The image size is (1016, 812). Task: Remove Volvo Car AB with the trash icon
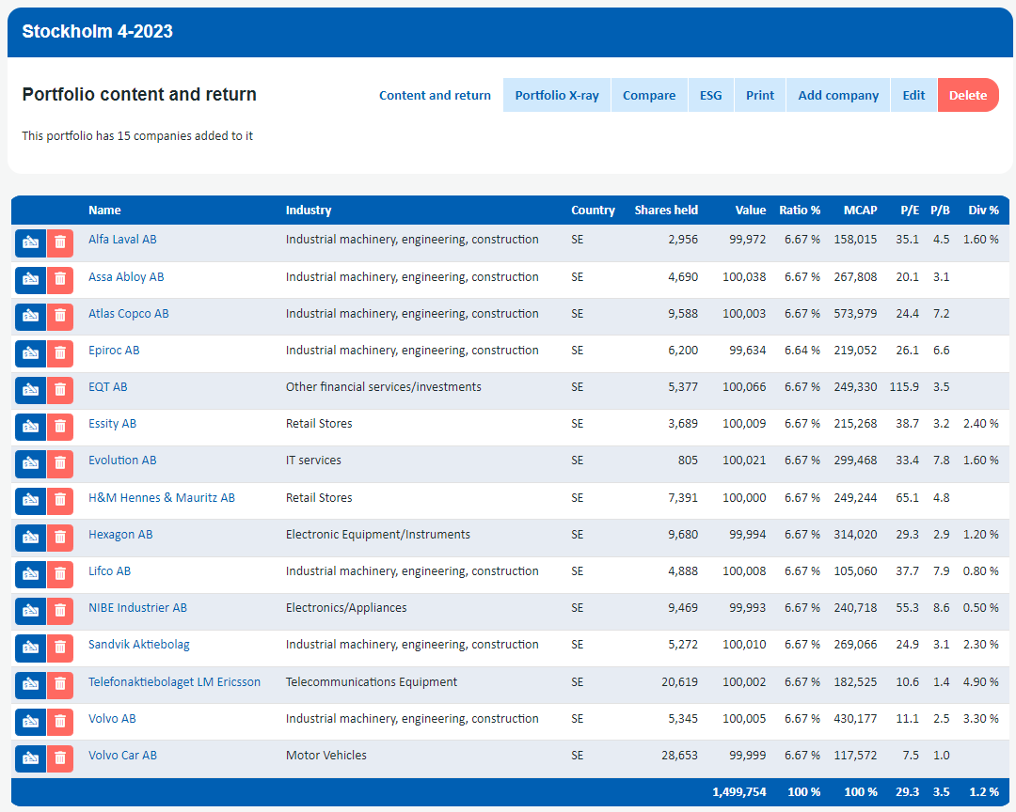[x=60, y=758]
